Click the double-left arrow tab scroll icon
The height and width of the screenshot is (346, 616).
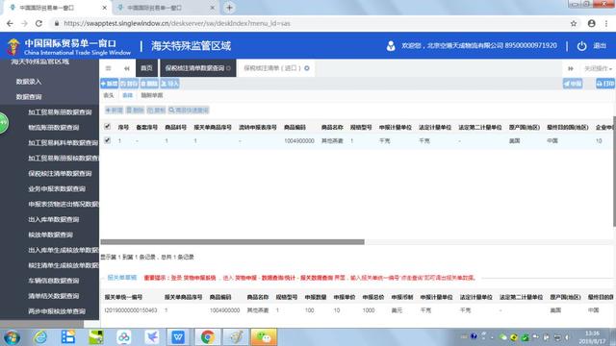click(126, 68)
